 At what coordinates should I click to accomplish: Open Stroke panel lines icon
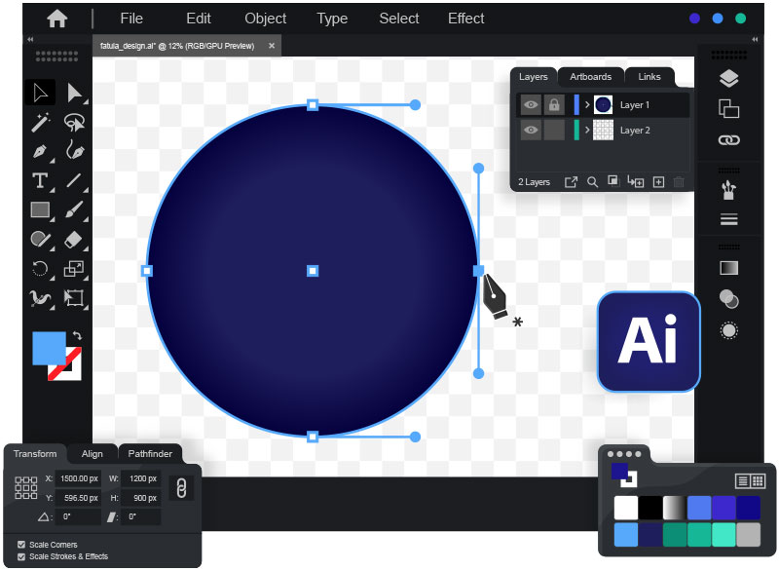(728, 219)
